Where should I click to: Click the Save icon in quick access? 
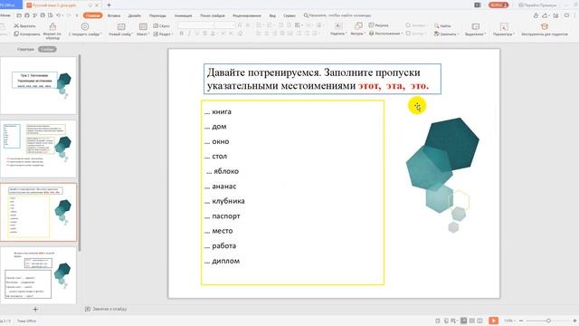point(27,15)
